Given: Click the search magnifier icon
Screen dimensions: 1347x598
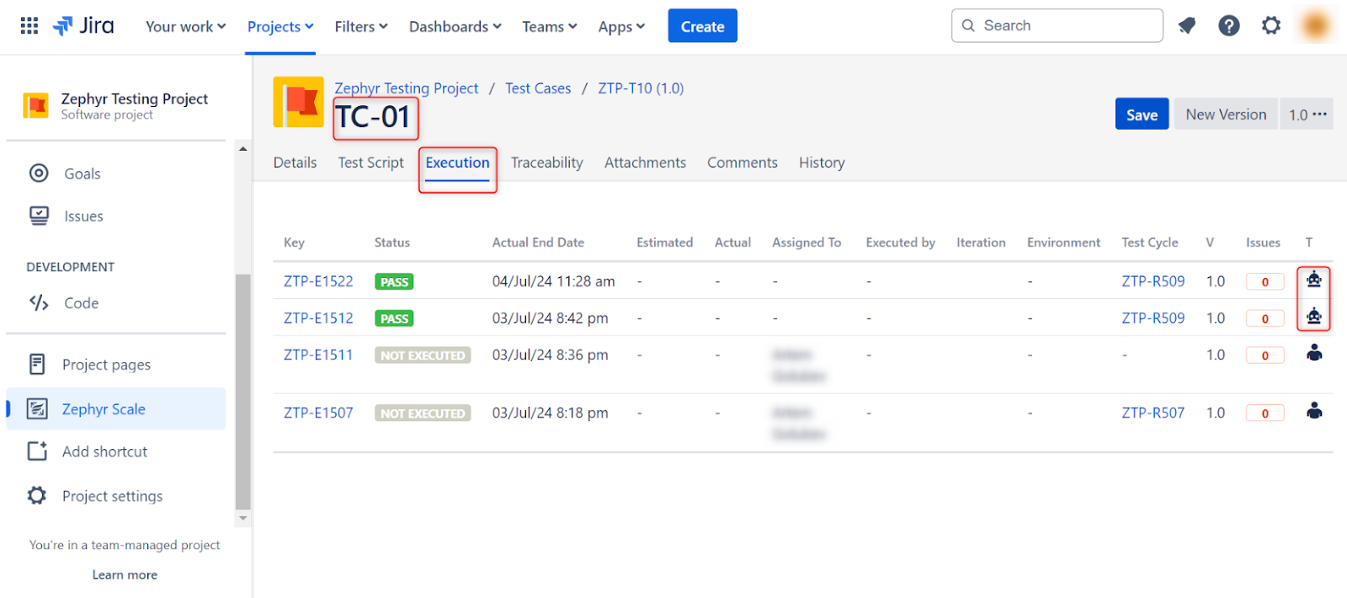Looking at the screenshot, I should coord(968,25).
